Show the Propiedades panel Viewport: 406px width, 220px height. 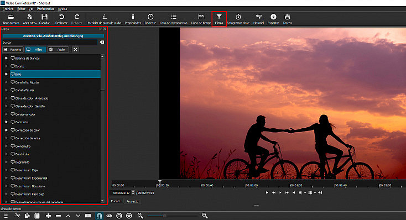133,19
